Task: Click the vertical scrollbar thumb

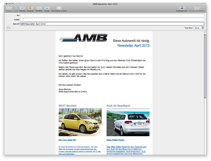Action: tap(205, 66)
